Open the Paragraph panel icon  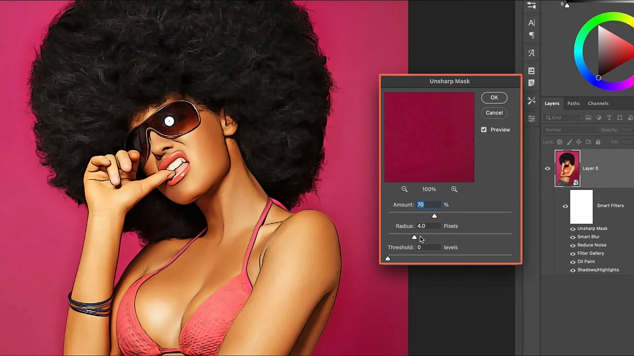(x=532, y=35)
